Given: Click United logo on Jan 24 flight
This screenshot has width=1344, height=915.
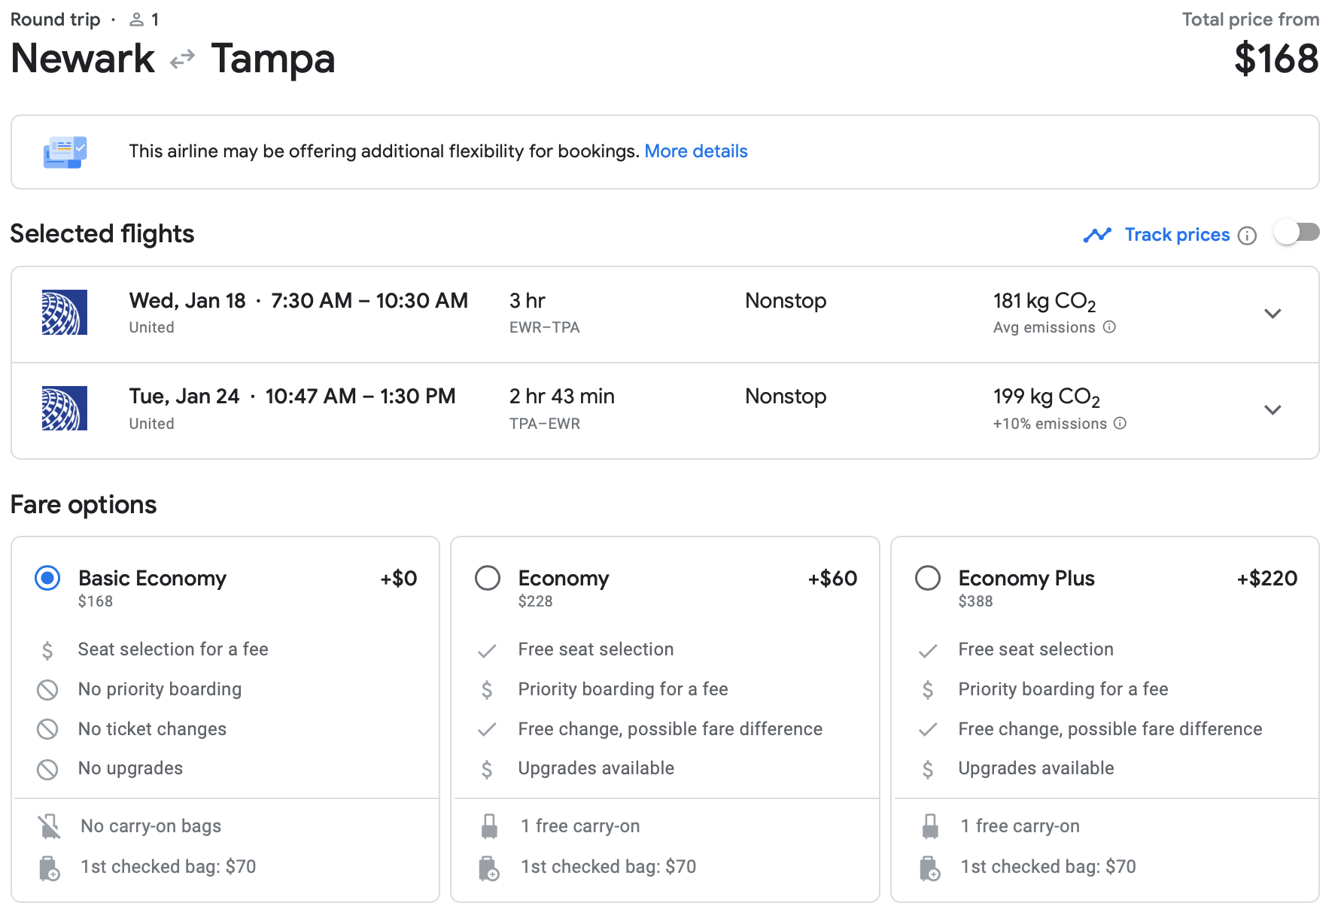Looking at the screenshot, I should coord(65,409).
